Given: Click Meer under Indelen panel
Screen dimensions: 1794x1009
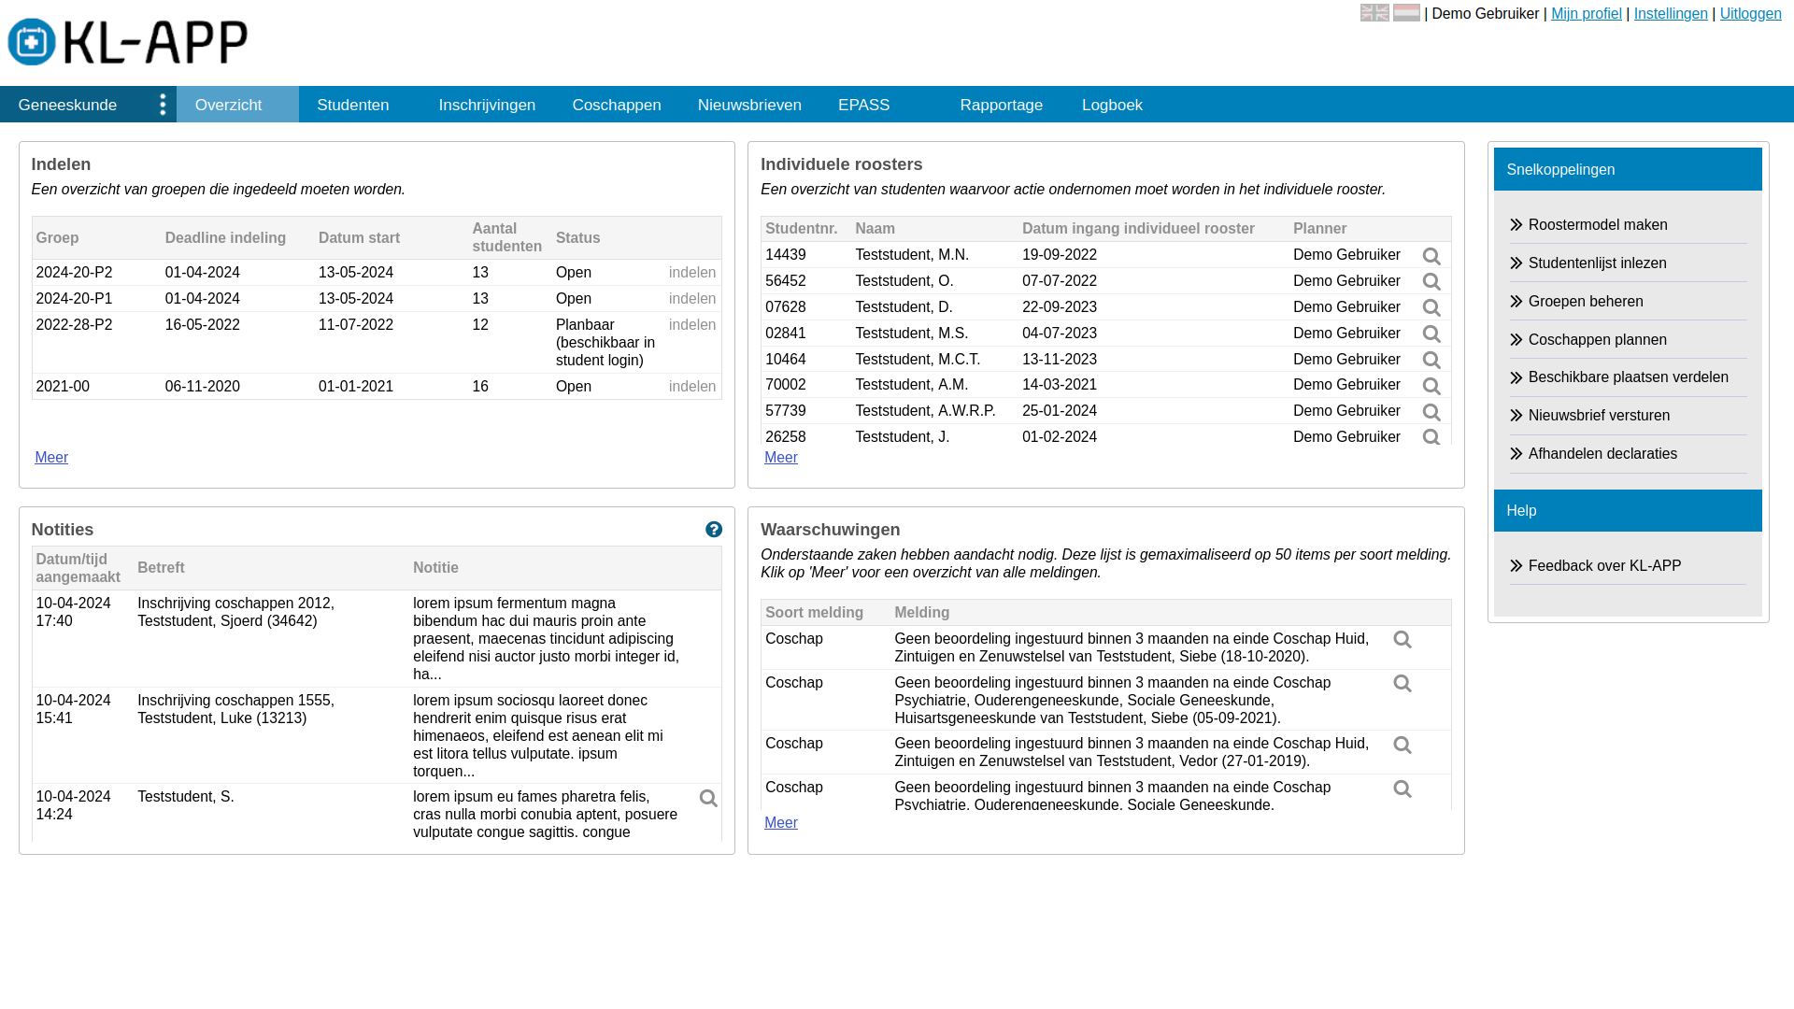Looking at the screenshot, I should click(51, 458).
